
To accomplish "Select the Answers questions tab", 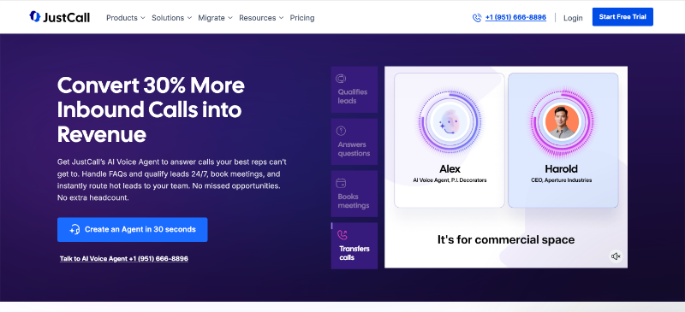I will click(354, 142).
